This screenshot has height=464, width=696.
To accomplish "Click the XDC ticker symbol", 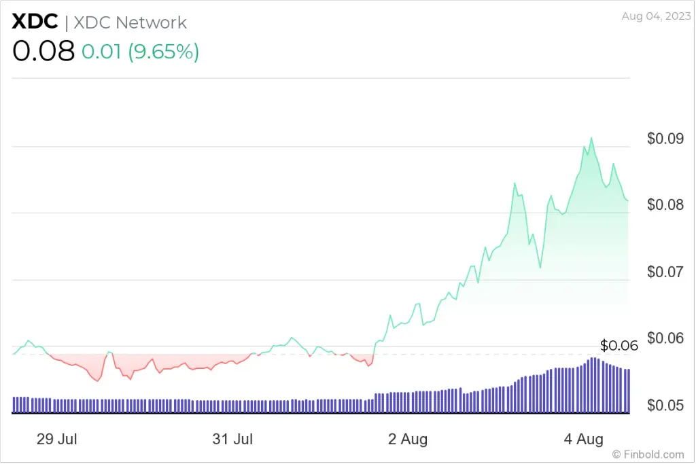I will click(x=34, y=22).
